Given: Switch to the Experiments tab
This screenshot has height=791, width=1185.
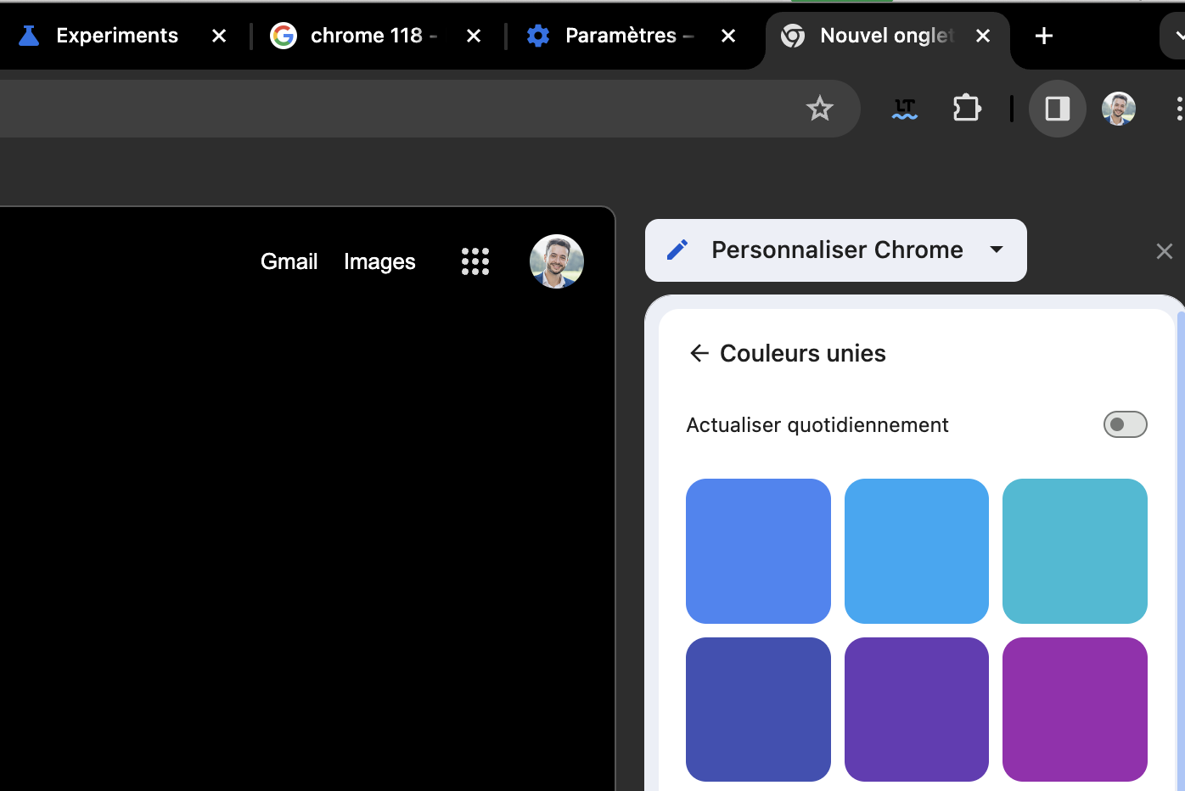Looking at the screenshot, I should 116,36.
